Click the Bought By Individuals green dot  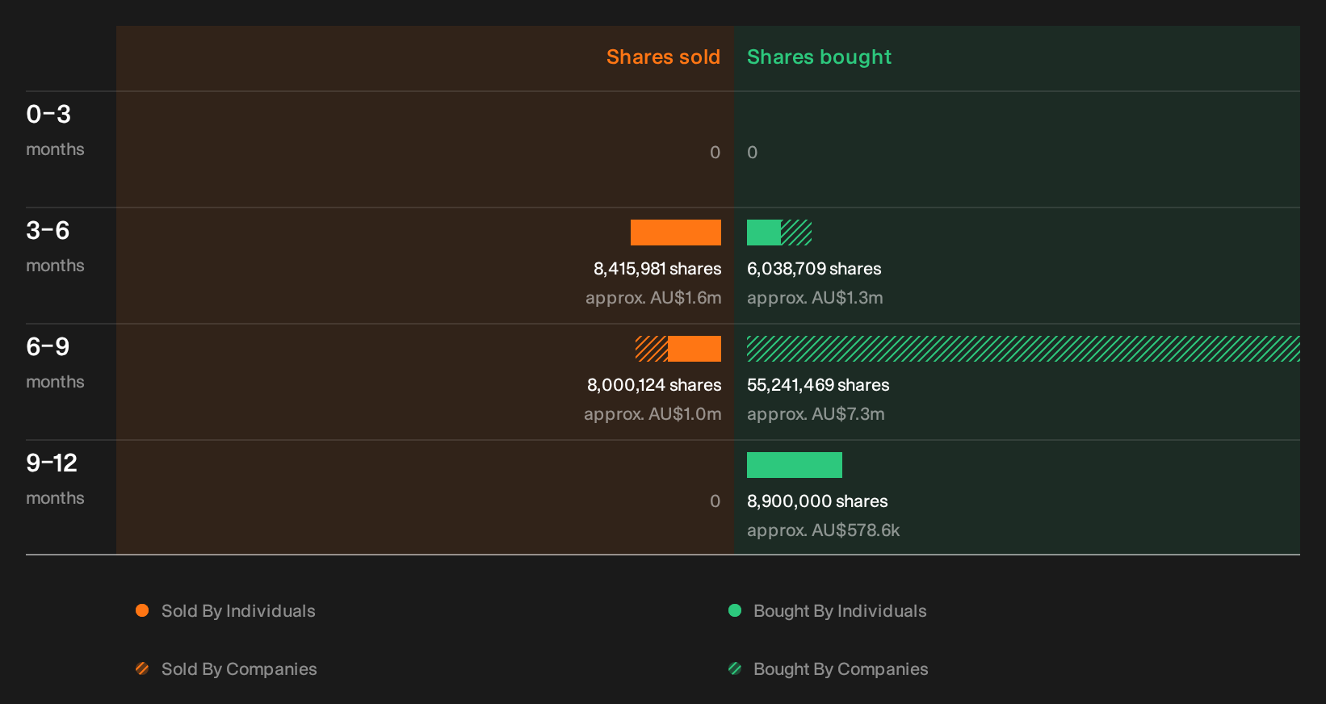tap(735, 610)
